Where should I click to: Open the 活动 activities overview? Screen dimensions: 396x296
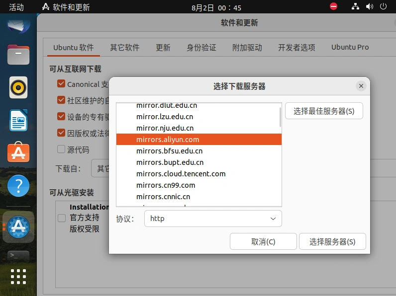(x=16, y=7)
